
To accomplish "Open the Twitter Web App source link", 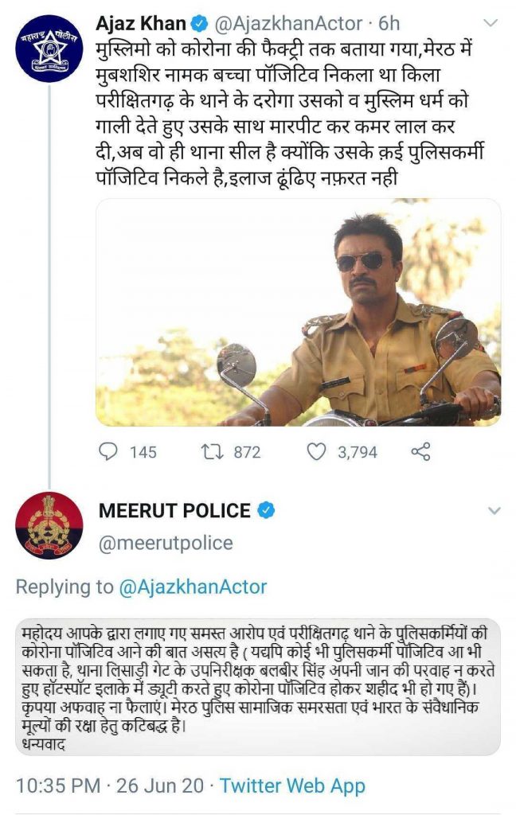I will [292, 786].
